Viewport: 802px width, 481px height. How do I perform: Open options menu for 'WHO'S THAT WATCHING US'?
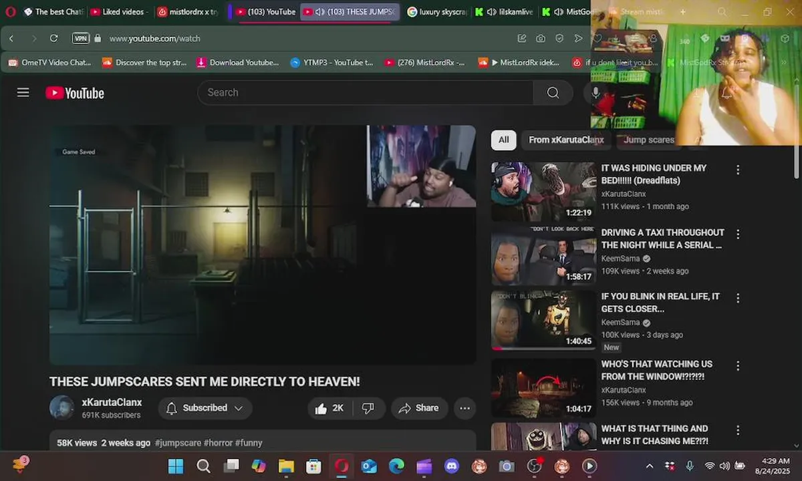(738, 366)
